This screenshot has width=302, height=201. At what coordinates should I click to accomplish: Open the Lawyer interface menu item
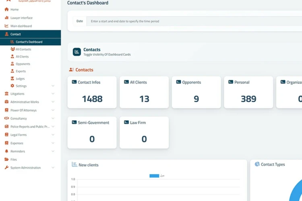click(x=31, y=18)
